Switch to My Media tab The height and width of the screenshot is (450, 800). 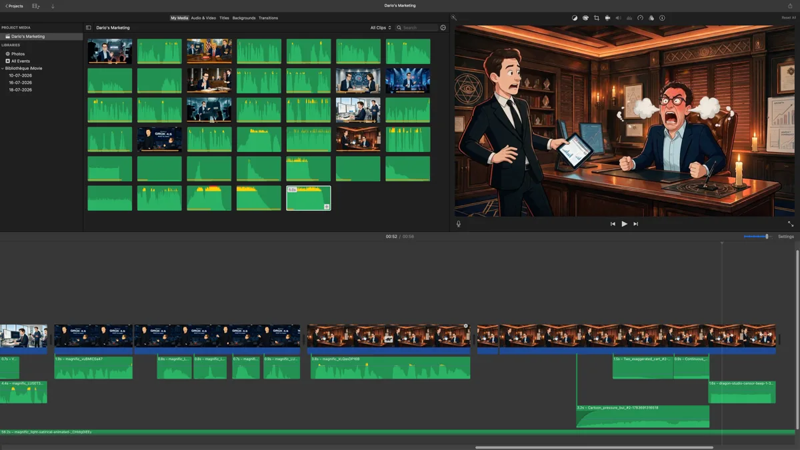pos(179,18)
